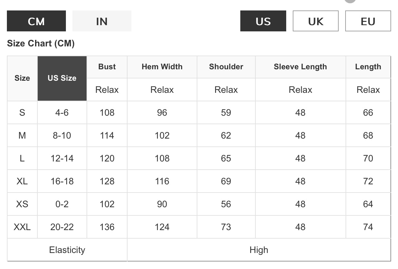Click the Elasticity row label
The width and height of the screenshot is (398, 269).
coord(67,250)
